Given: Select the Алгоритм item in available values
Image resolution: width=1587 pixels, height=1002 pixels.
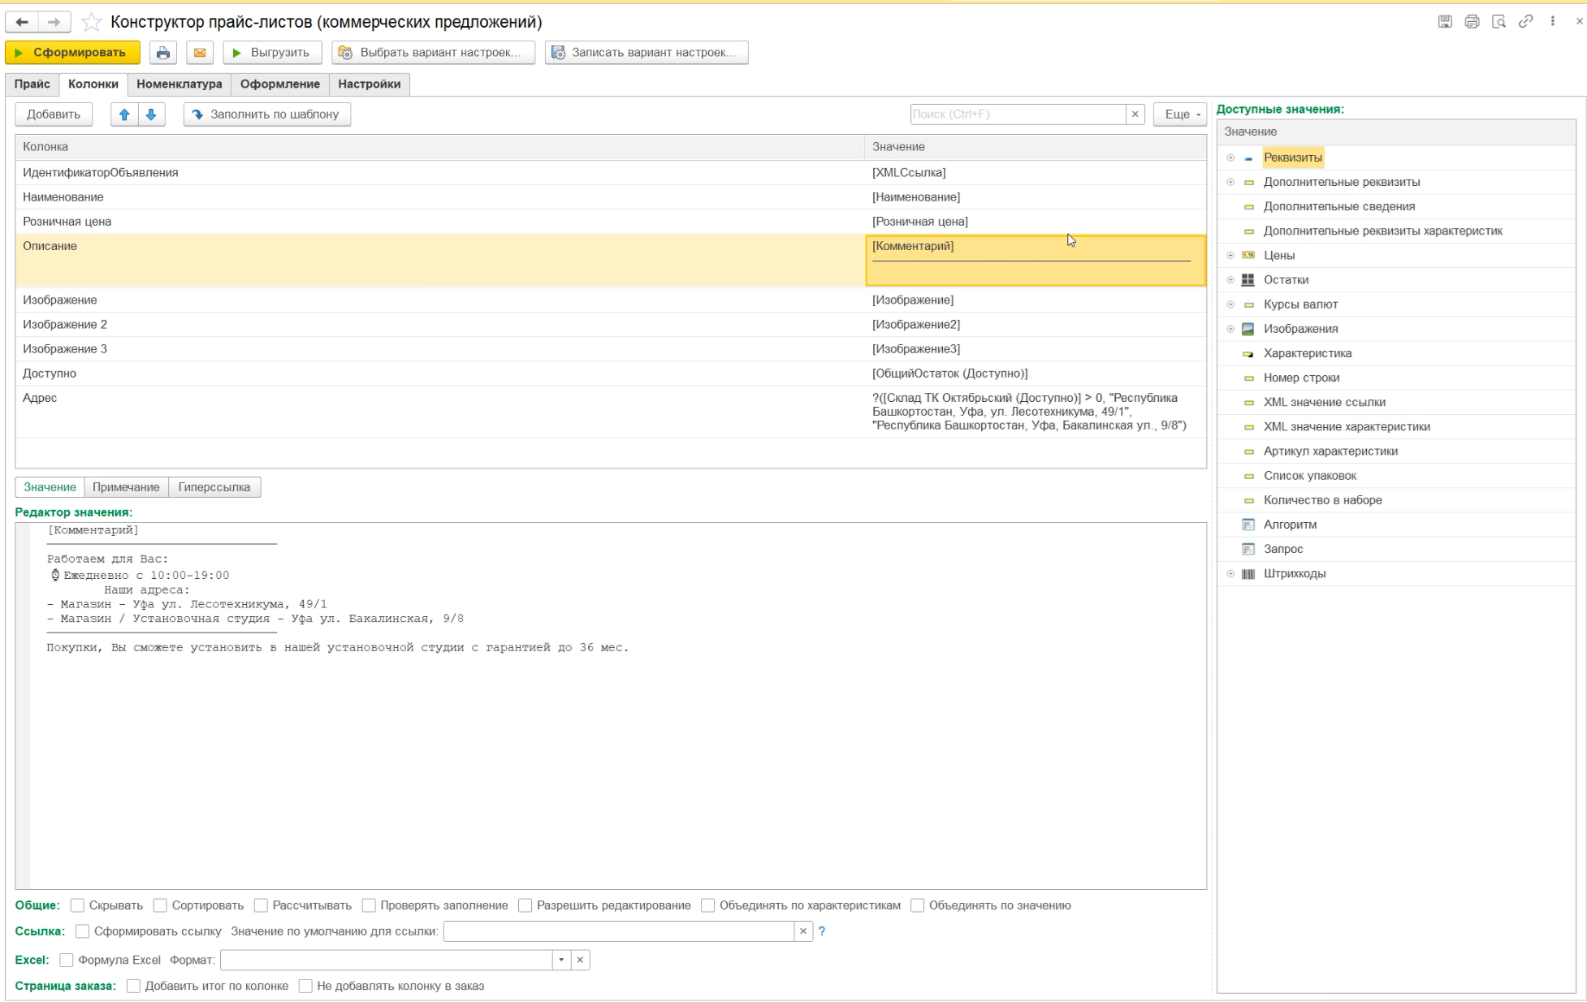Looking at the screenshot, I should point(1290,525).
